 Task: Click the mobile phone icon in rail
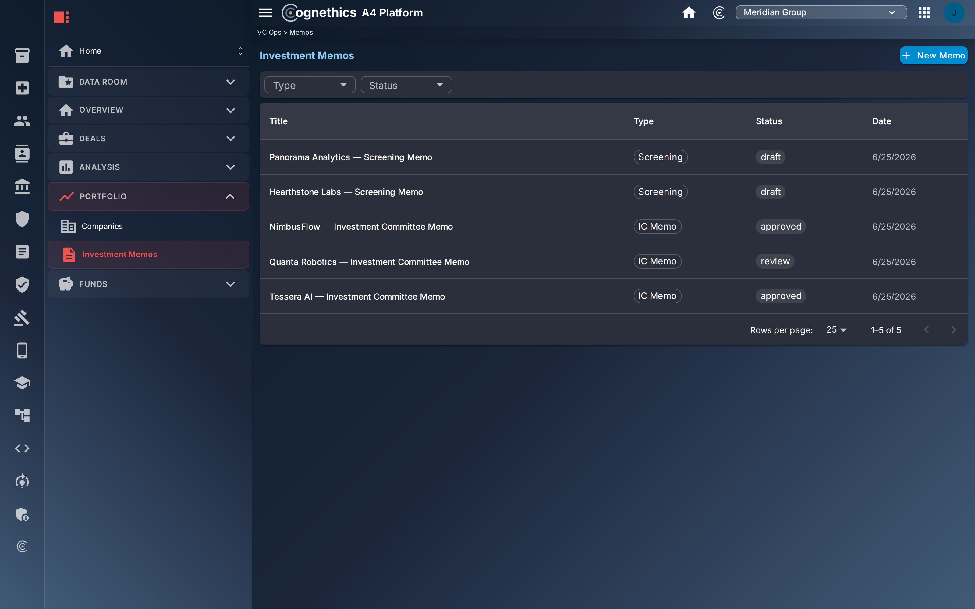point(22,350)
